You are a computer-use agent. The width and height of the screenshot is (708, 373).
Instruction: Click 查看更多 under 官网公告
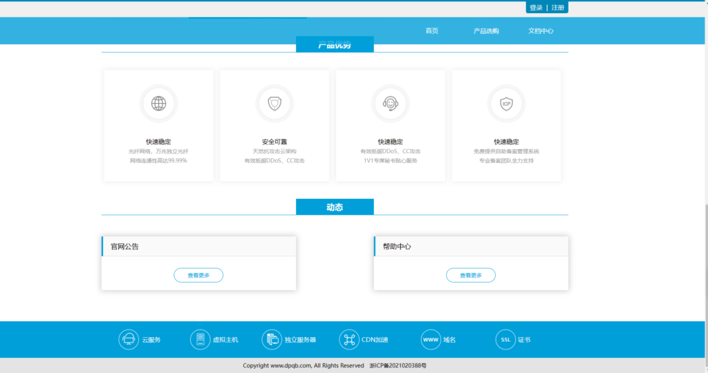click(198, 275)
